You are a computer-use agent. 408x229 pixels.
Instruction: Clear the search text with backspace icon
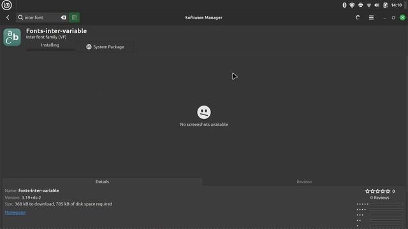[x=64, y=17]
